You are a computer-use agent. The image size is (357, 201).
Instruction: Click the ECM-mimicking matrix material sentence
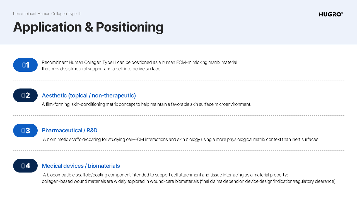(x=139, y=62)
